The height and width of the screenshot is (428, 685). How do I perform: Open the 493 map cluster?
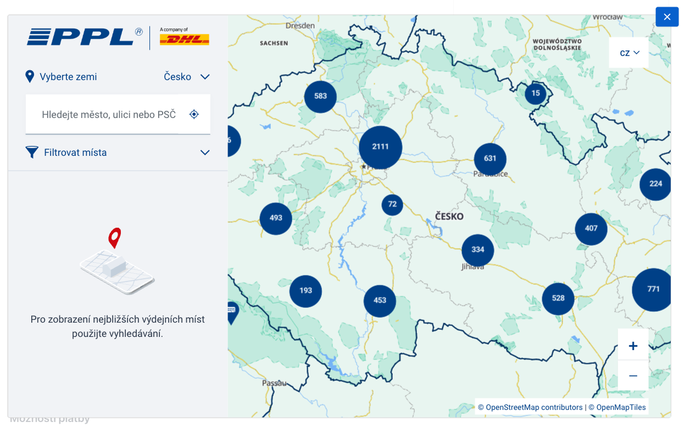coord(276,218)
